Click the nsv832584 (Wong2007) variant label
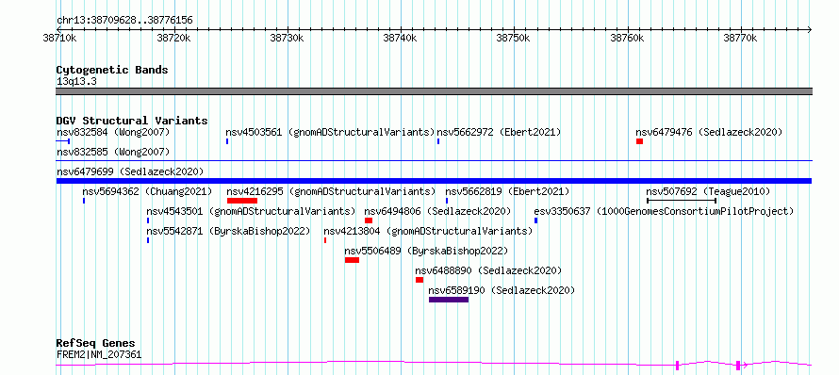This screenshot has height=375, width=839. 113,132
